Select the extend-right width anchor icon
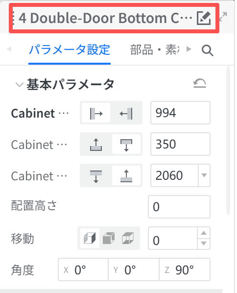 point(96,113)
